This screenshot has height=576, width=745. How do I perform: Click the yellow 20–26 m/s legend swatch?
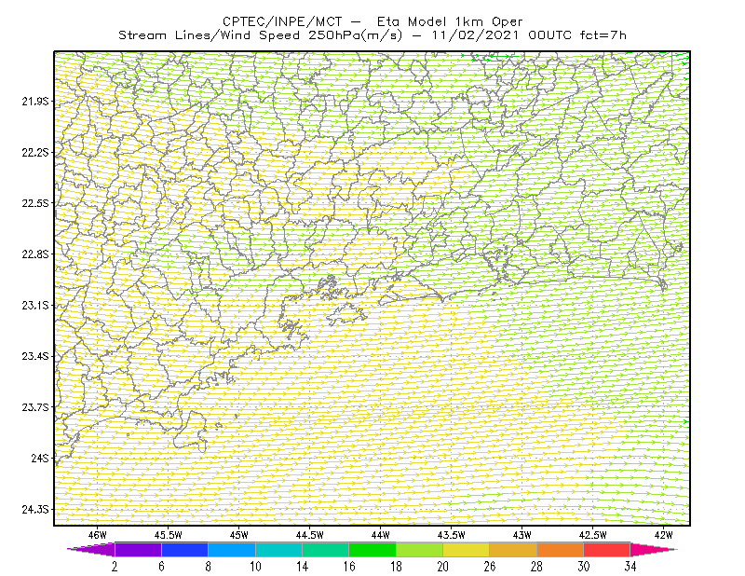[x=467, y=549]
